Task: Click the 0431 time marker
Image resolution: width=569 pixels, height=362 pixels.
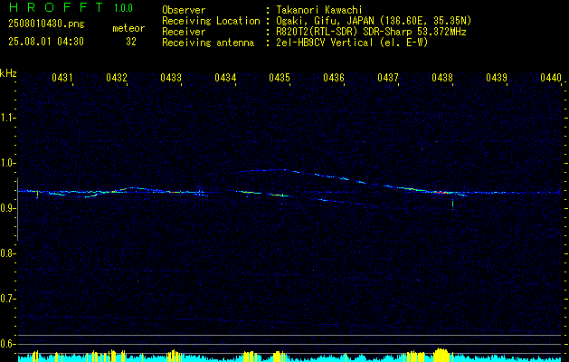Action: [x=62, y=77]
